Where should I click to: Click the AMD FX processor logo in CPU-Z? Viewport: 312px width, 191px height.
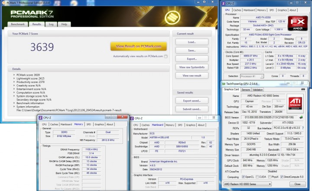tap(298, 23)
